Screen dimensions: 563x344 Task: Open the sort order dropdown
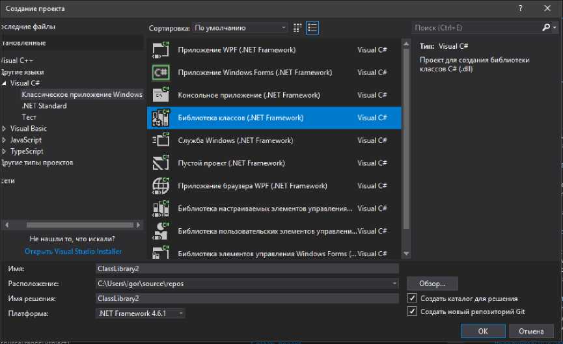[240, 28]
